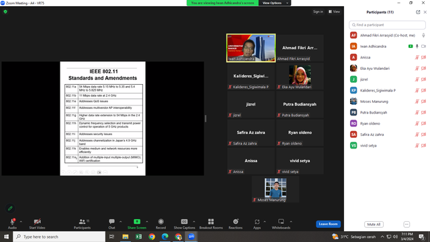Click Iwan Adhicandra's video thumbnail
430x242 pixels.
tap(251, 48)
